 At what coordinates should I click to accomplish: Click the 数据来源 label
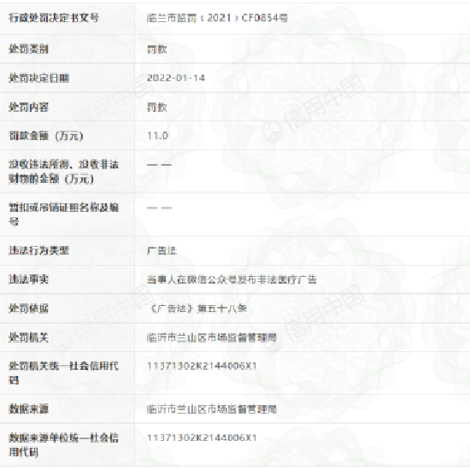tap(28, 408)
